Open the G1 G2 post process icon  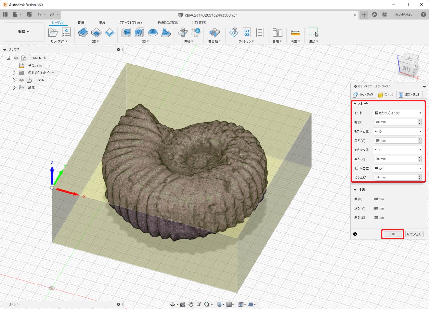pyautogui.click(x=247, y=32)
